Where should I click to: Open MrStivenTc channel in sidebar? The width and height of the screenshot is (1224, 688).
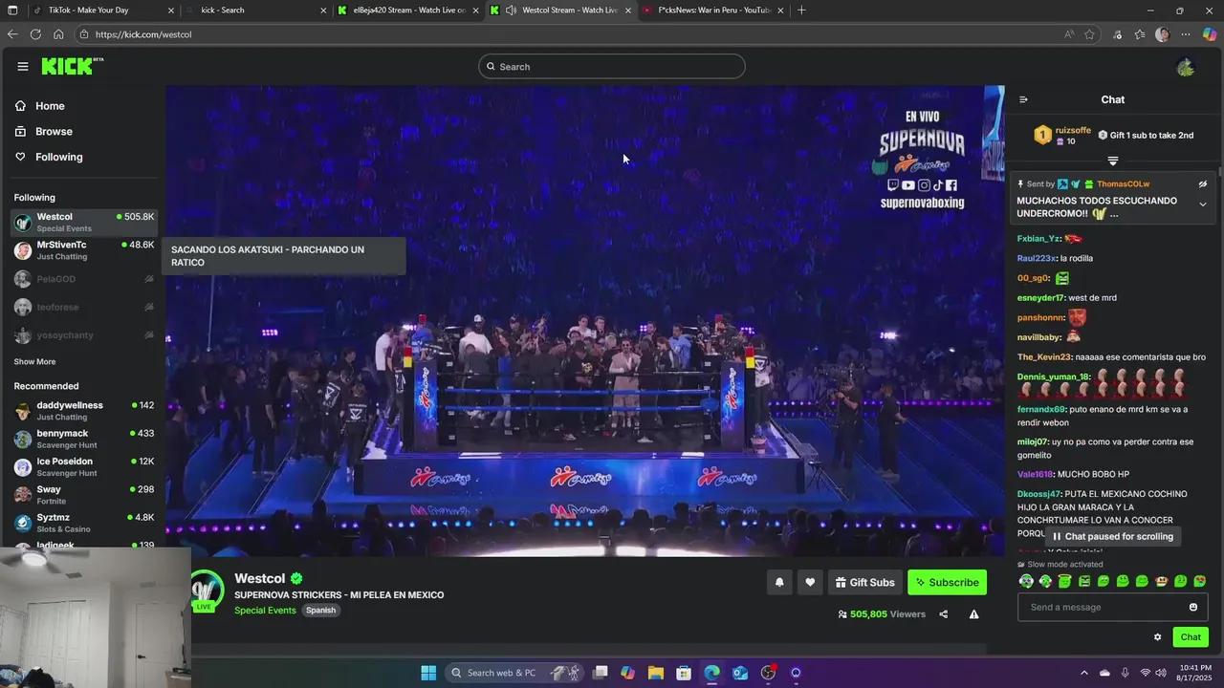tap(84, 250)
